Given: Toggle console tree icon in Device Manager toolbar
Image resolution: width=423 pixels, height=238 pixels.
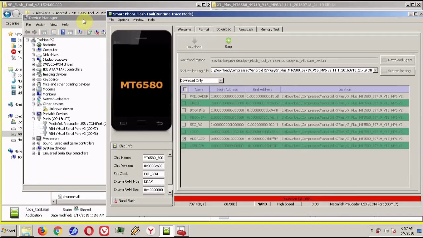Looking at the screenshot, I should [x=44, y=32].
